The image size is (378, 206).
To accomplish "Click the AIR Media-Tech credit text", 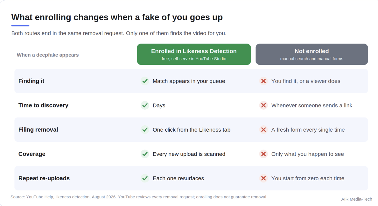I will pos(357,199).
